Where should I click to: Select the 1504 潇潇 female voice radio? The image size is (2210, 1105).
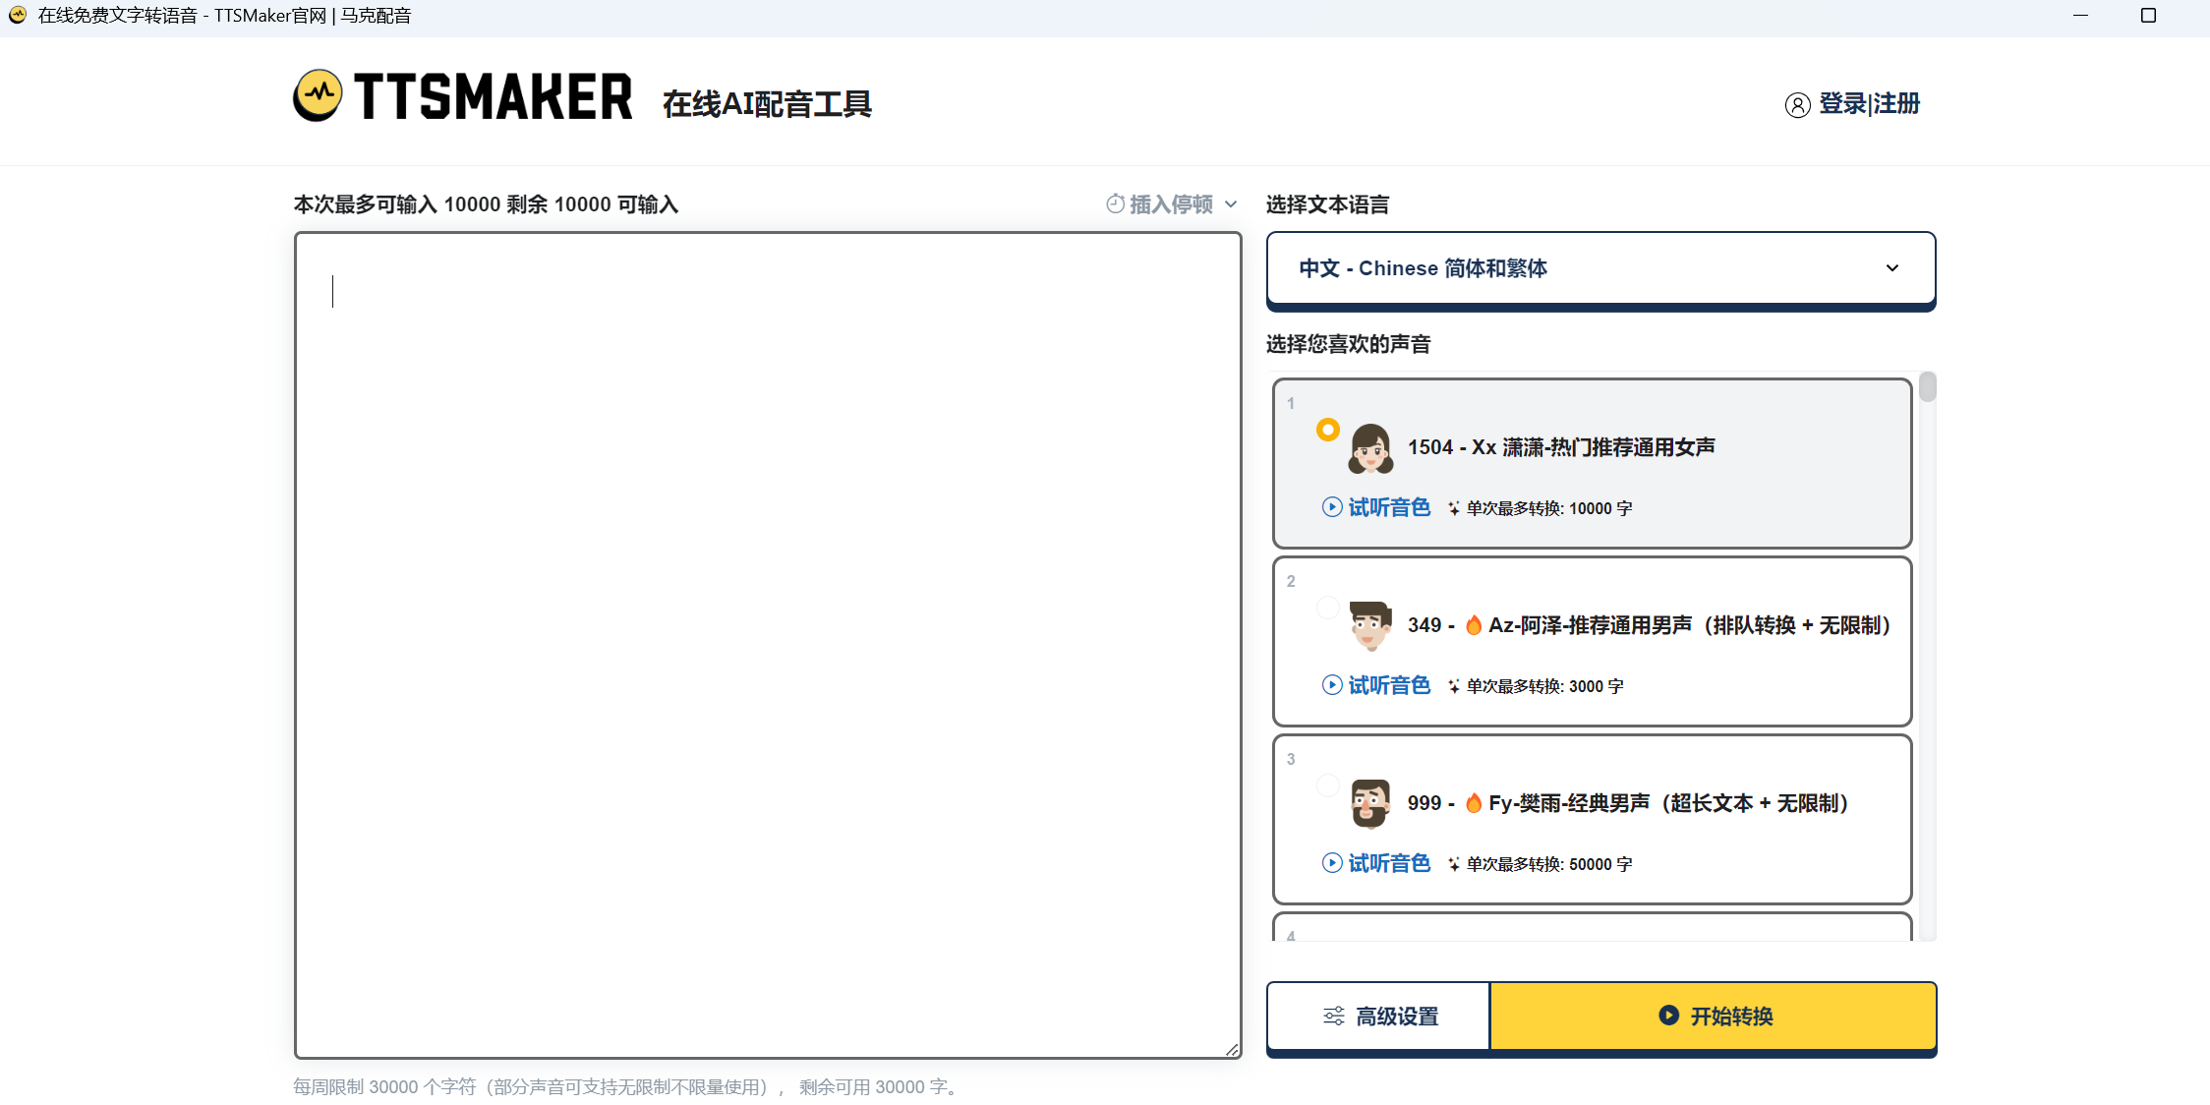coord(1328,430)
